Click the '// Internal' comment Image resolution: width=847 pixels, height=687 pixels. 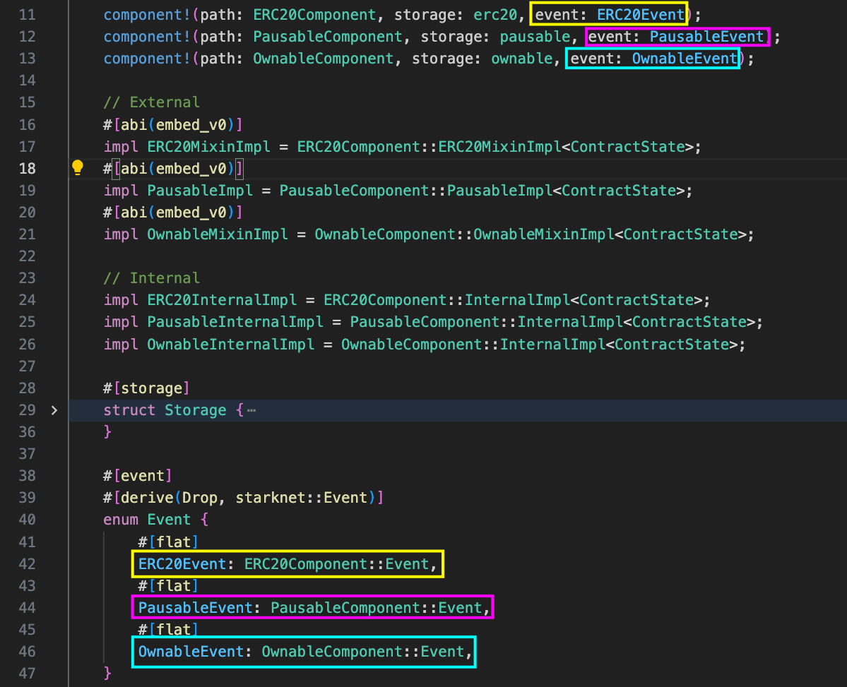pos(151,277)
